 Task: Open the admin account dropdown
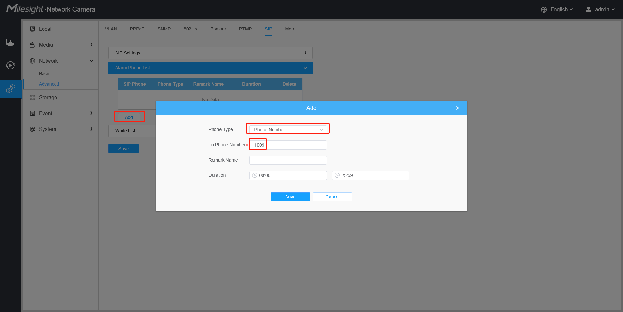pyautogui.click(x=605, y=10)
